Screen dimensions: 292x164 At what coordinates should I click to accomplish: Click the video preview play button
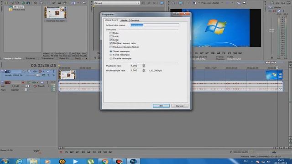[207, 53]
